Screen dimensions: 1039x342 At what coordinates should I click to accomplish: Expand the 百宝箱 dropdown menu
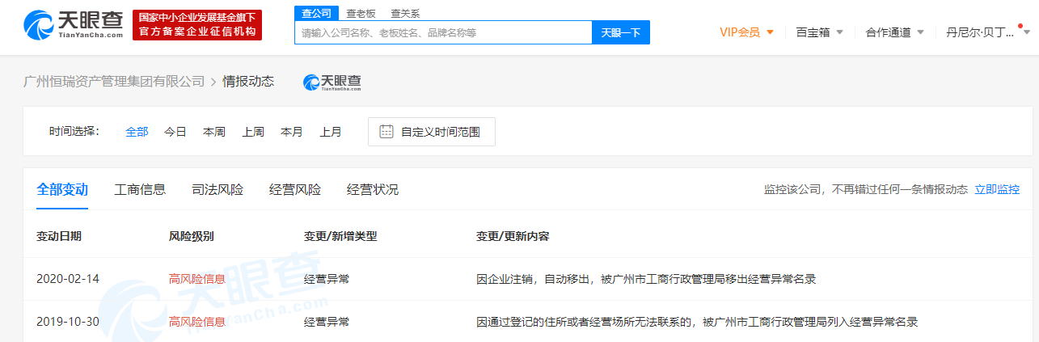coord(819,32)
